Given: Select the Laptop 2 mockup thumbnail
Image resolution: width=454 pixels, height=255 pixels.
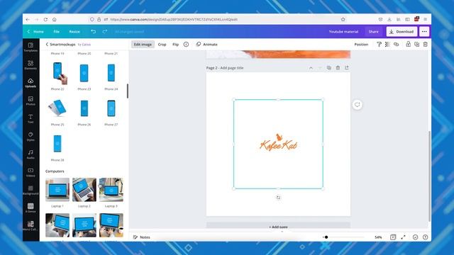Looking at the screenshot, I should pos(84,190).
